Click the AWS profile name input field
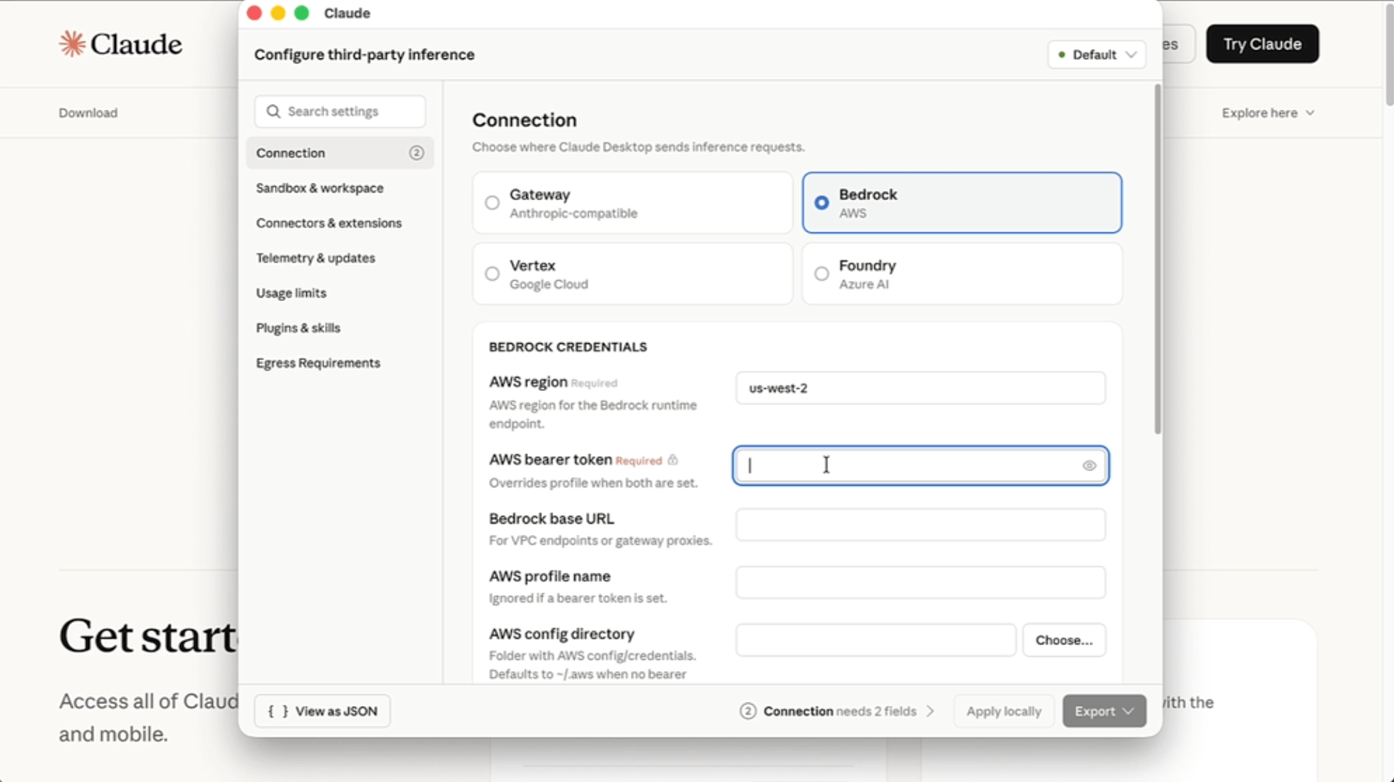Screen dimensions: 1394x782 tap(920, 582)
